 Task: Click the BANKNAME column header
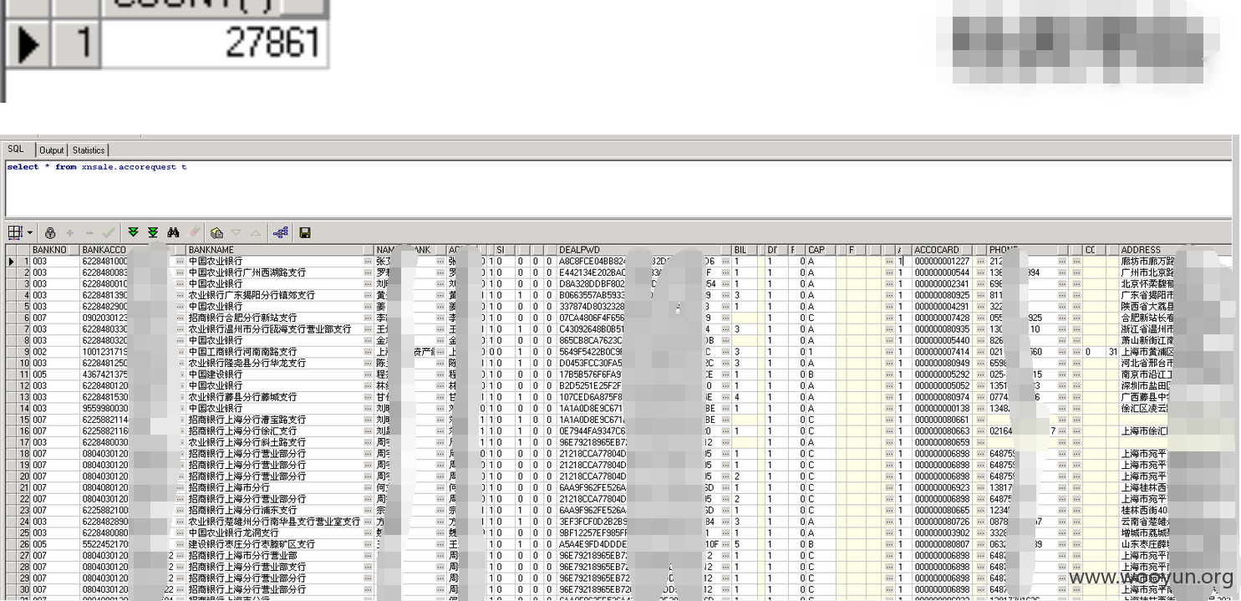[279, 250]
